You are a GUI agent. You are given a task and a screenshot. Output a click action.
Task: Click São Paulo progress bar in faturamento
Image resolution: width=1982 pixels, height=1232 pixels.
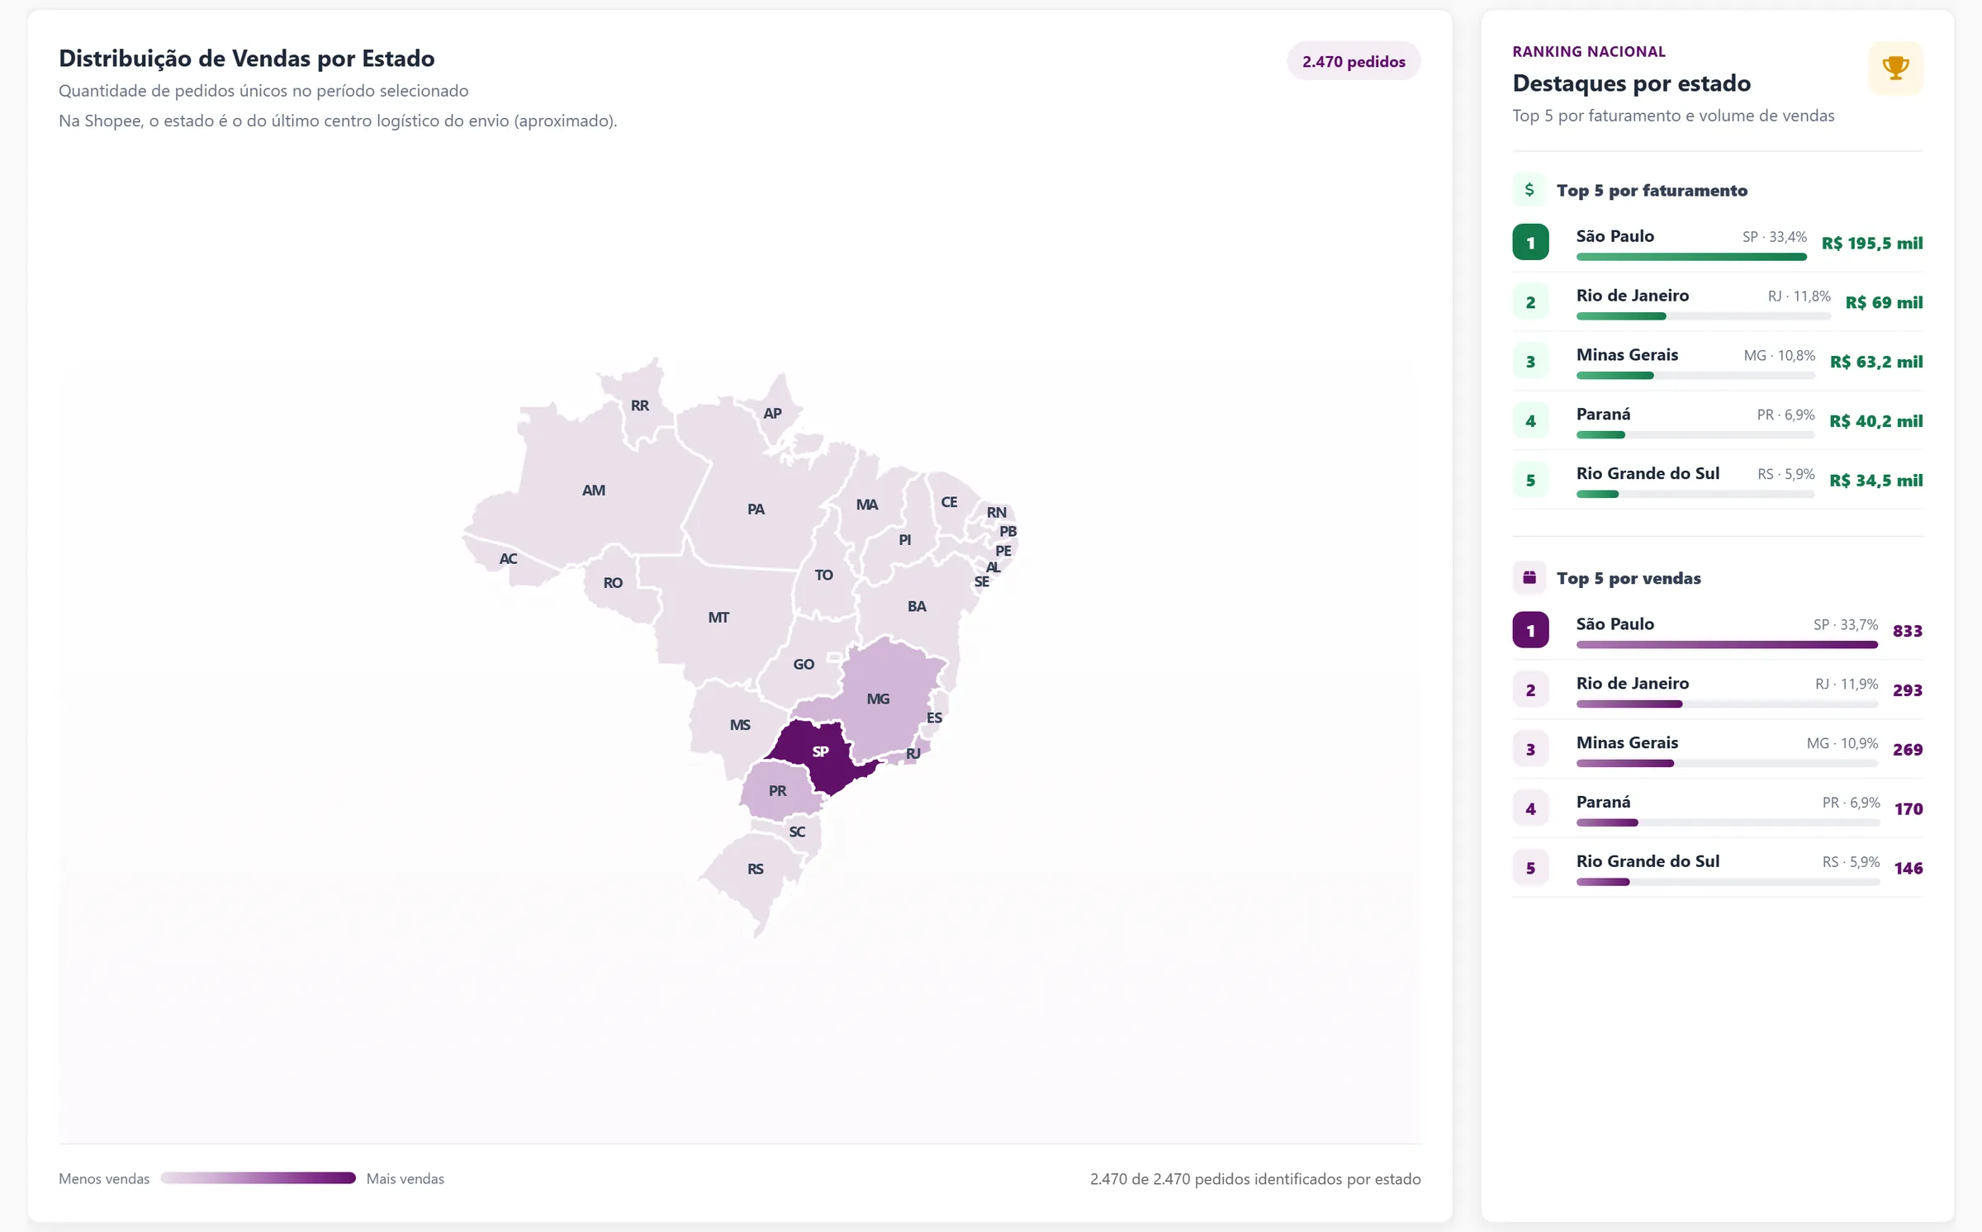(x=1691, y=257)
